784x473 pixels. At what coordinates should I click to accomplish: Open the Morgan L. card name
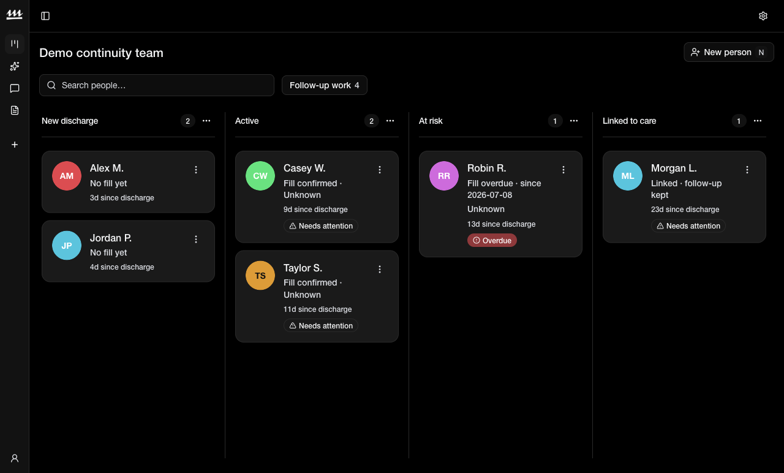674,168
